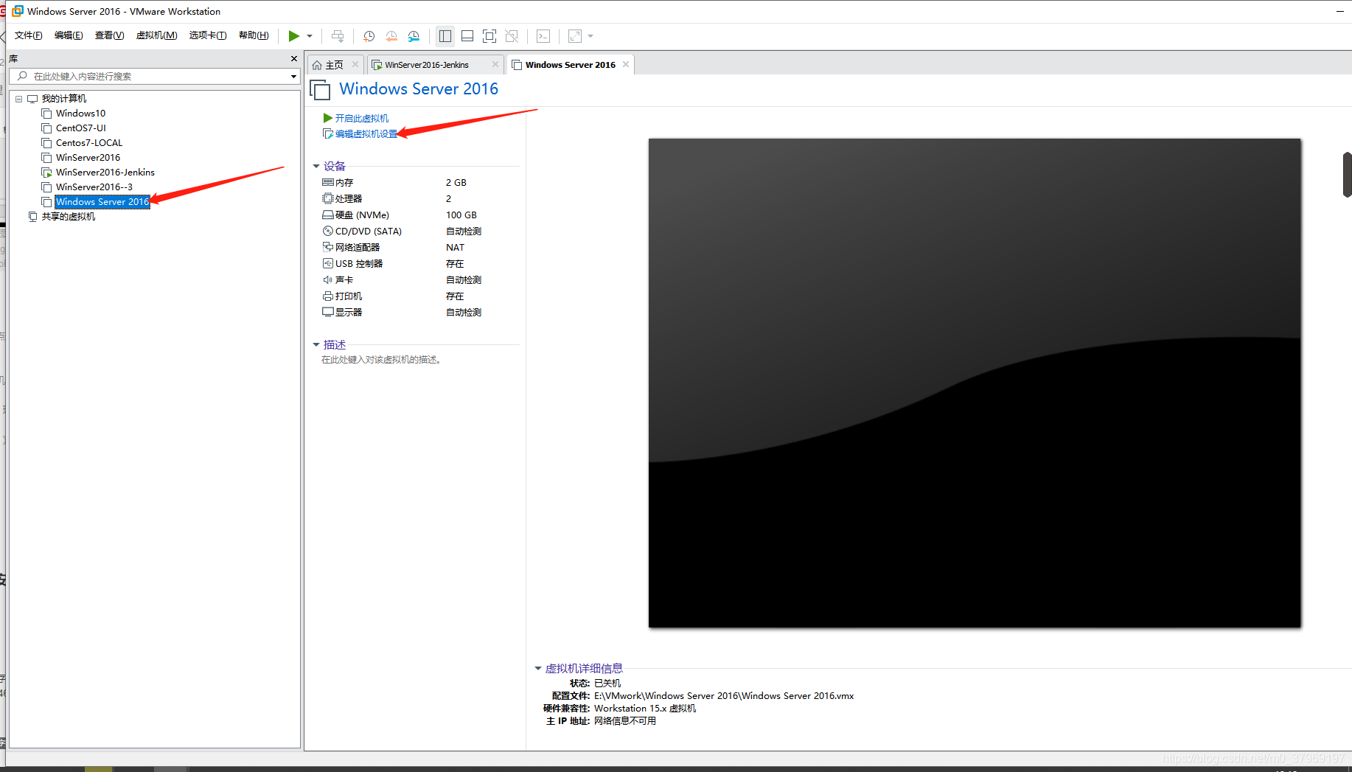
Task: Open the power options dropdown arrow
Action: pos(310,36)
